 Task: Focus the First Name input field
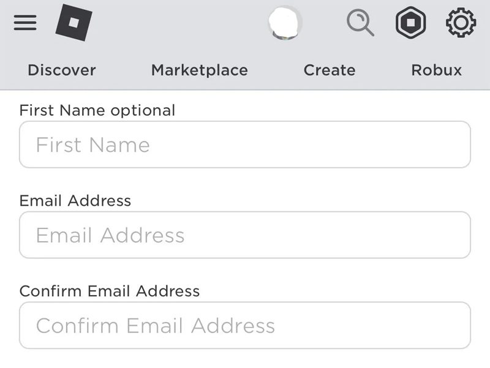(x=245, y=145)
